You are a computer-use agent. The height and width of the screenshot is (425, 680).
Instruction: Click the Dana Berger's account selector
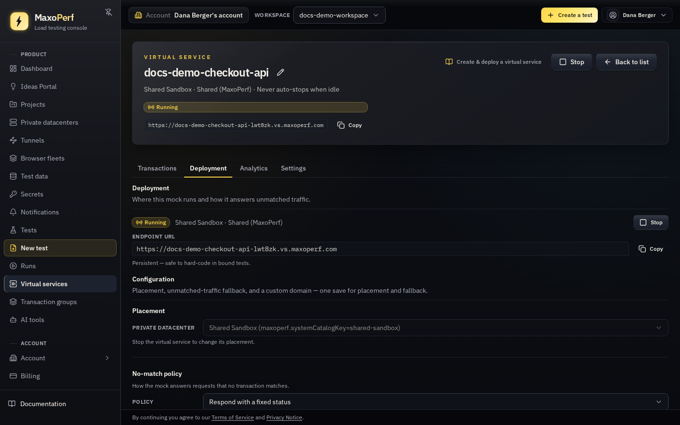[x=188, y=15]
